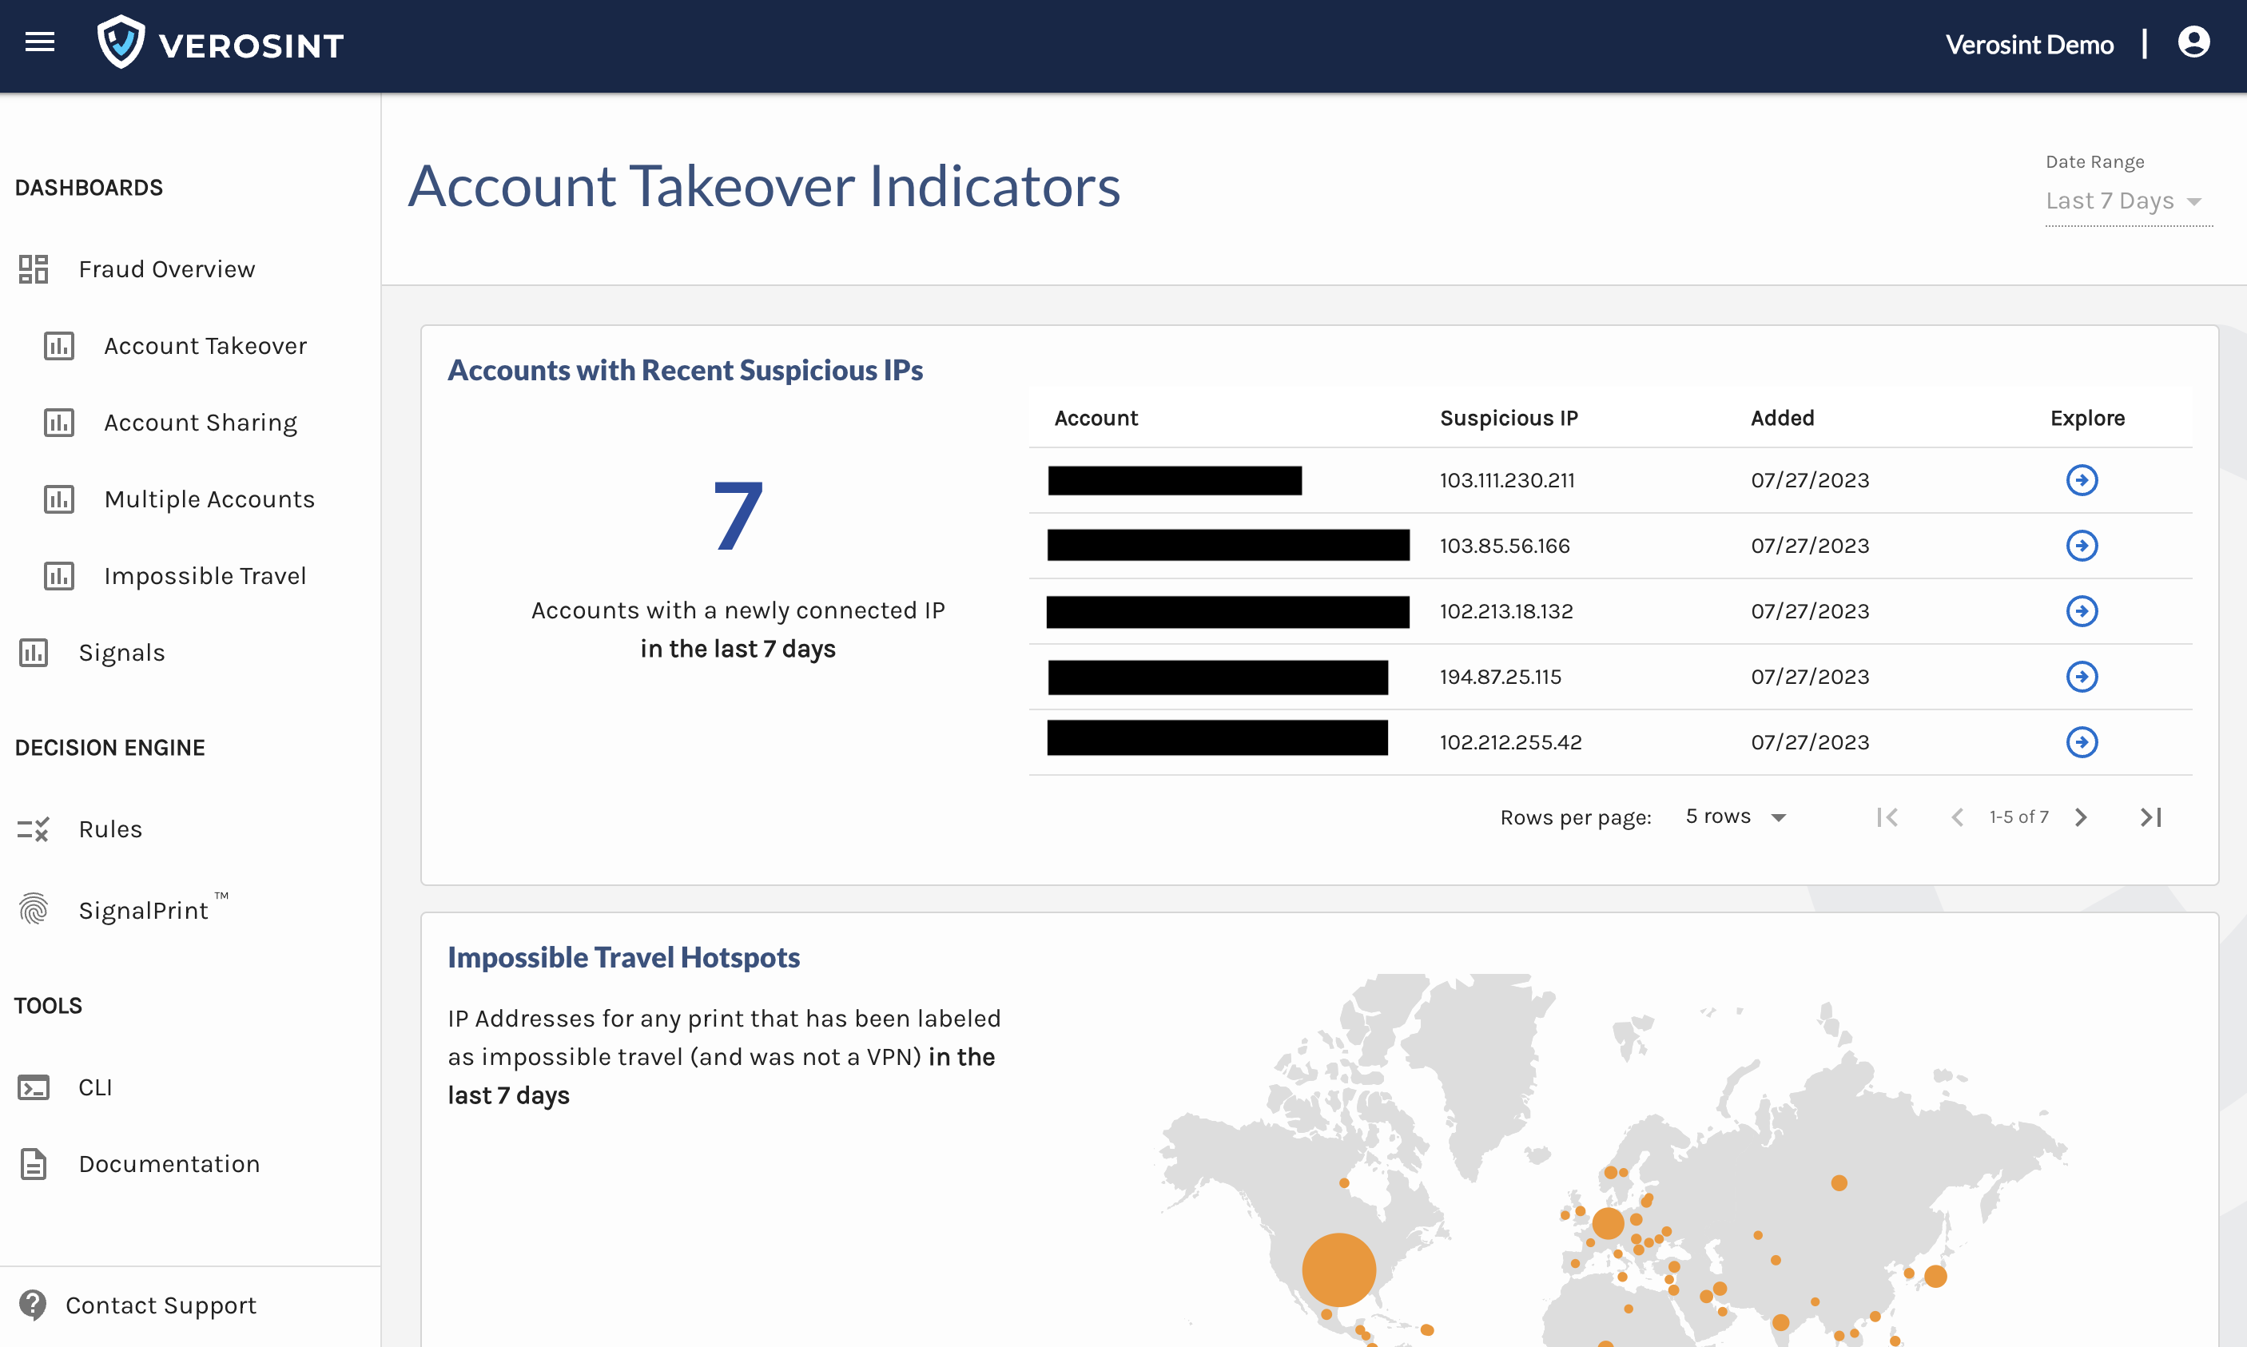Open the CLI terminal icon
This screenshot has height=1347, width=2247.
pos(34,1087)
